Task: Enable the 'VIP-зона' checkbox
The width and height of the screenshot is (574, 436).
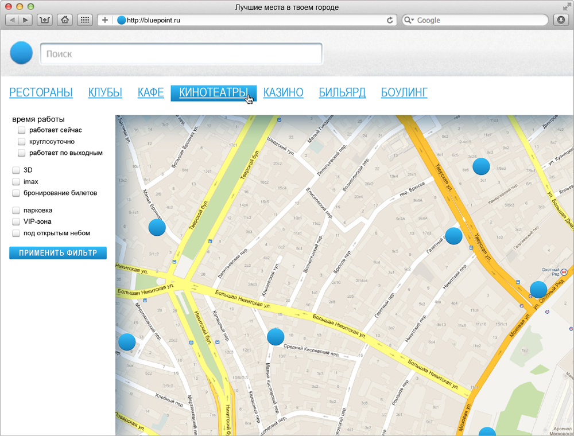Action: (16, 222)
